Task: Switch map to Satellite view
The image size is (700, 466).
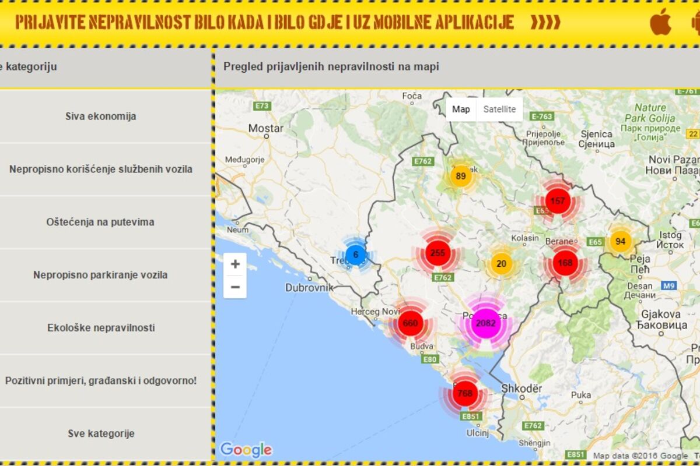Action: point(499,110)
